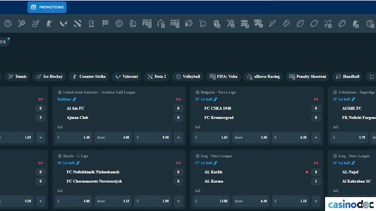Filter by Penalty Shootout chip

click(x=308, y=76)
